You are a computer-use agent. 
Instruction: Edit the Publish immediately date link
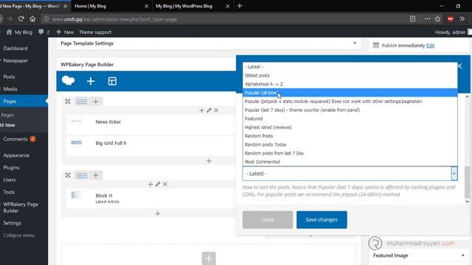(430, 46)
